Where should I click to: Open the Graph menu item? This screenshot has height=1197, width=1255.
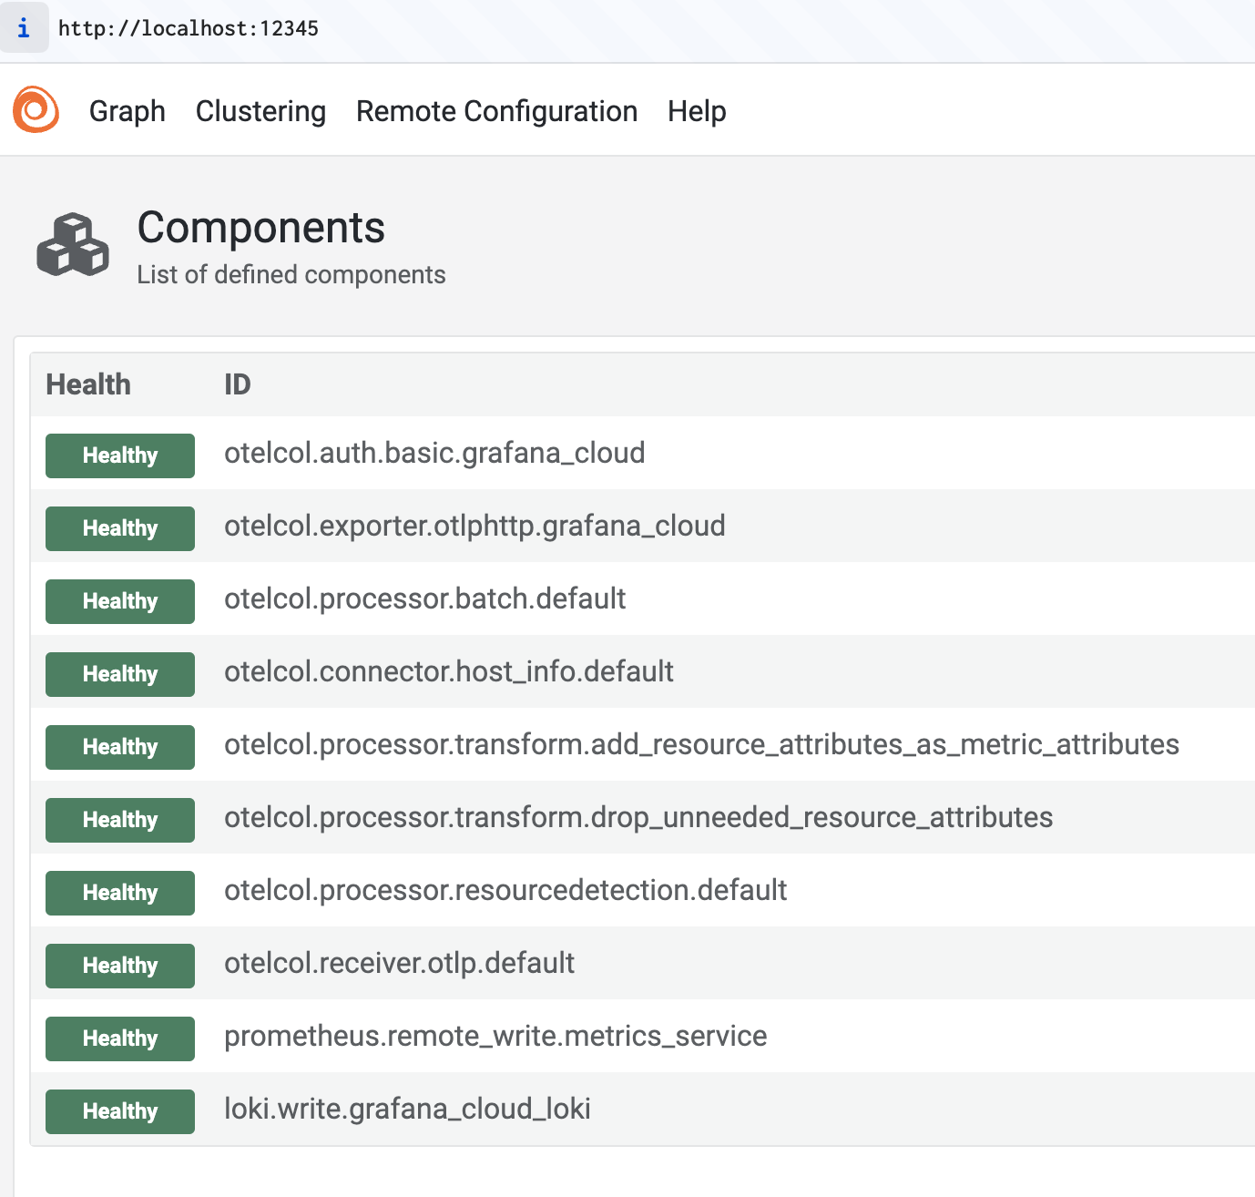pos(128,111)
